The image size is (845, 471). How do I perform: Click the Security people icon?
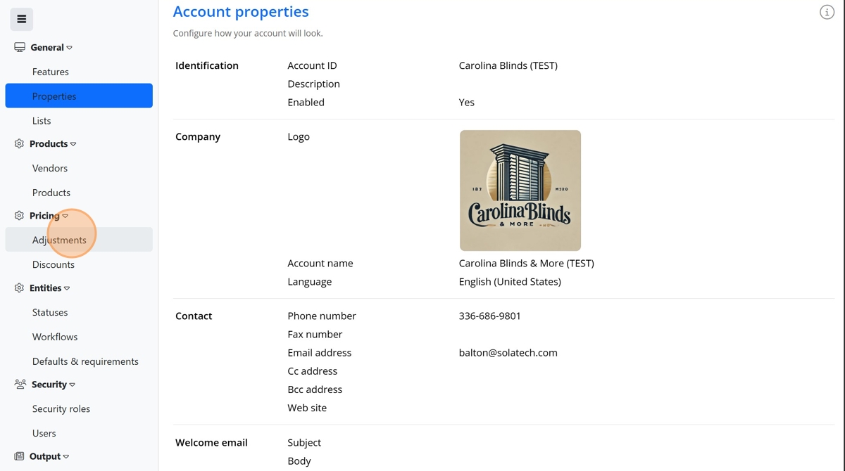[20, 385]
